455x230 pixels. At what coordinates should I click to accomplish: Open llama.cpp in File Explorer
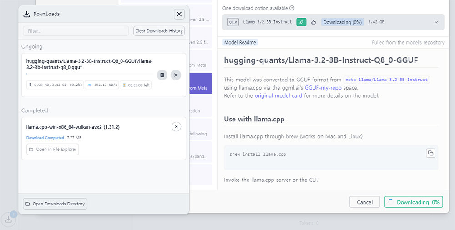[x=52, y=150]
